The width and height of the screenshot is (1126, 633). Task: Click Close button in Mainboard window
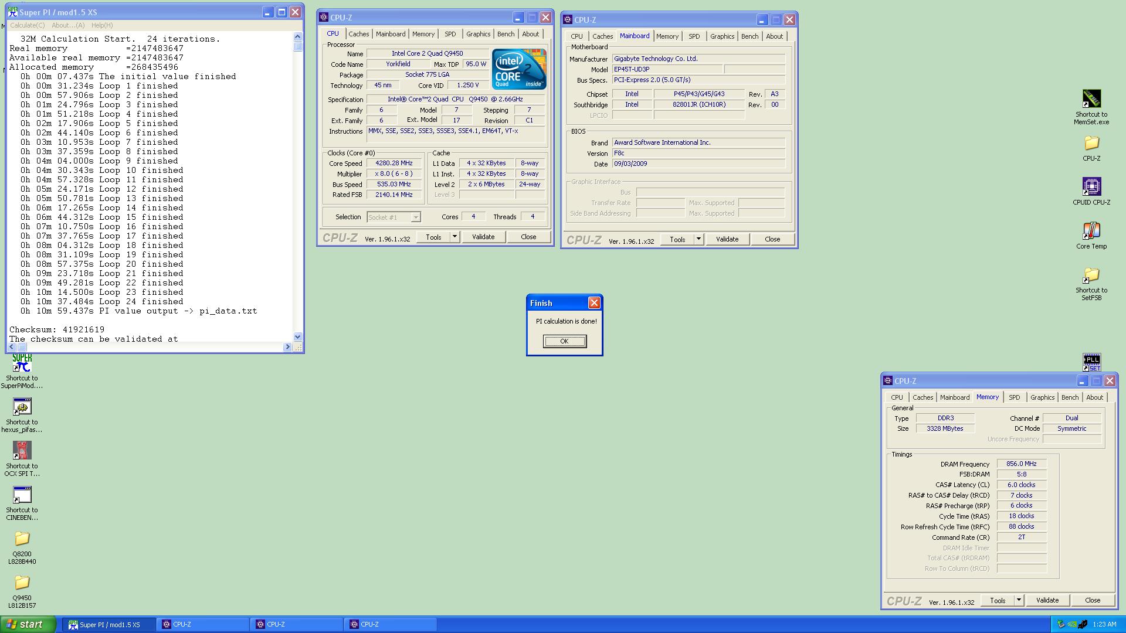[772, 239]
